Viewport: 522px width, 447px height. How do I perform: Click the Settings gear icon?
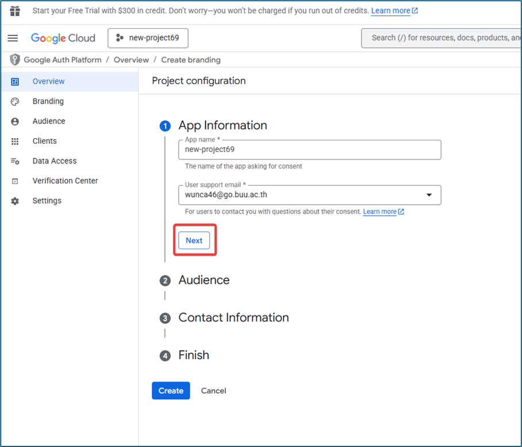(15, 201)
